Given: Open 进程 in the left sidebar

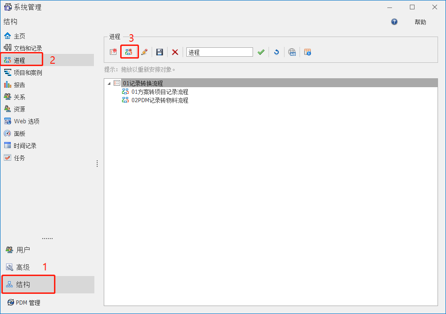Looking at the screenshot, I should (x=19, y=60).
